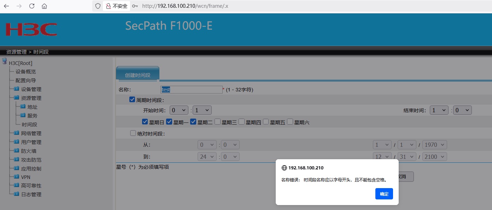
Task: Open the 结束时间 minute dropdown
Action: (462, 110)
